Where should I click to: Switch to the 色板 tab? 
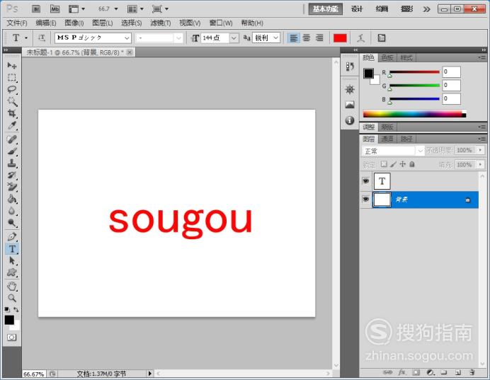[387, 58]
